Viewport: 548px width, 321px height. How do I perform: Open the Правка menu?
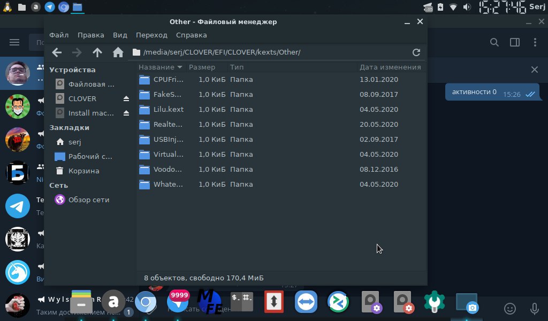tap(91, 35)
